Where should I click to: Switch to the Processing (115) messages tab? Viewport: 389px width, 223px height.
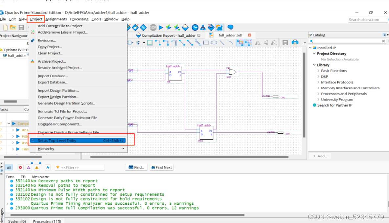(47, 221)
